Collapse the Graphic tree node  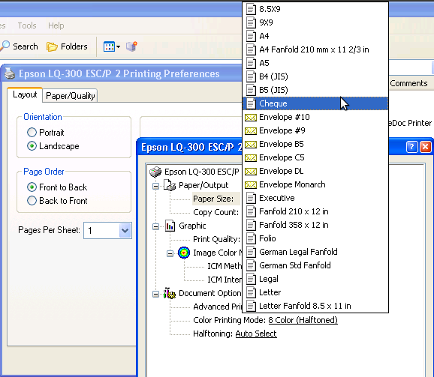(x=156, y=226)
